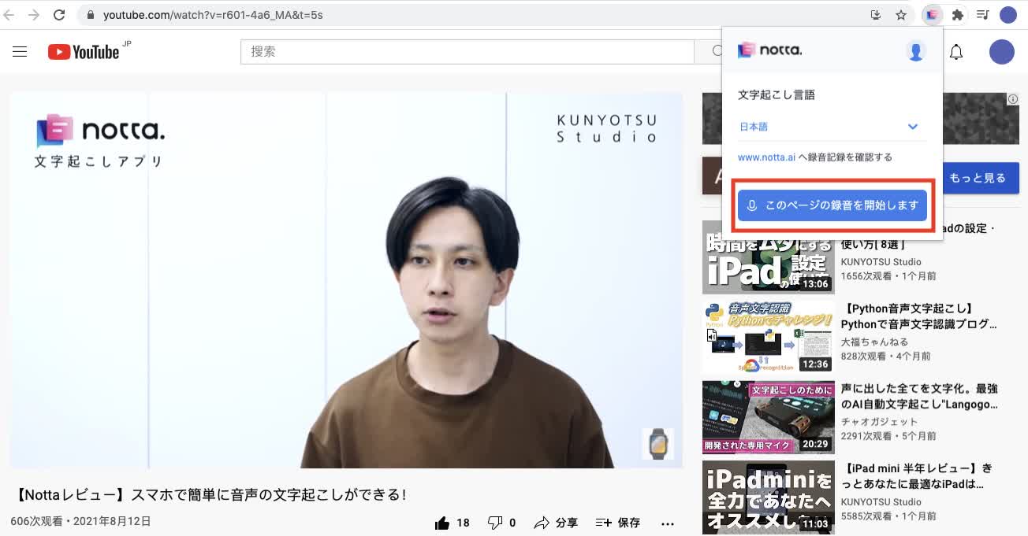This screenshot has height=536, width=1028.
Task: Open the Langogo thumbnail with 20:29 duration
Action: point(768,418)
